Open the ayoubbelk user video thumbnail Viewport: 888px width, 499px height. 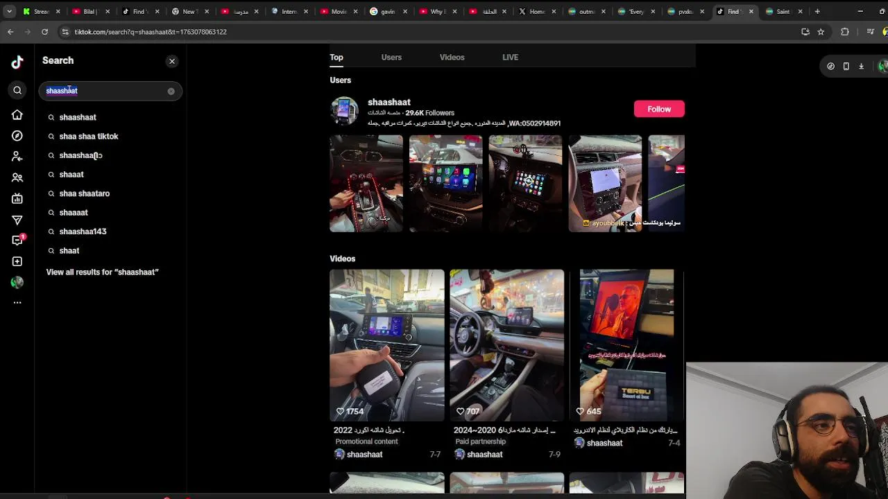click(x=605, y=184)
